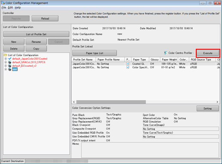The image size is (222, 164).
Task: Click the printer icon beside default_GRACoL2013_CRPC6
Action: coord(10,62)
